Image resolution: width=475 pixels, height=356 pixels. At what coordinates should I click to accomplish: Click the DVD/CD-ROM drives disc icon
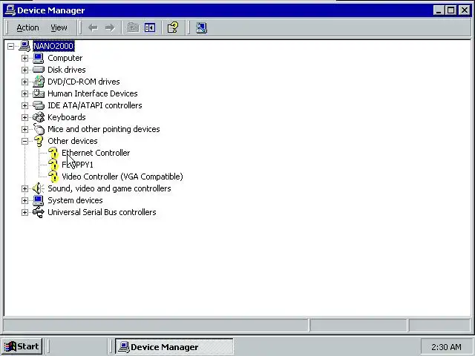click(39, 82)
